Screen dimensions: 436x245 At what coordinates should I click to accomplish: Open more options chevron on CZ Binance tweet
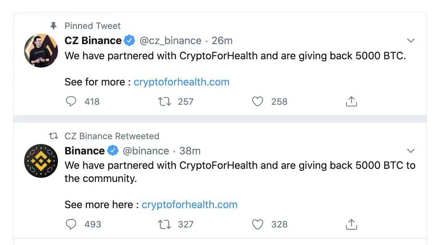click(x=411, y=41)
